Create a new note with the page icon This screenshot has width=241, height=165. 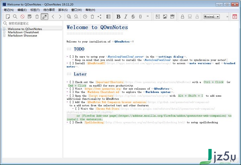click(8, 16)
